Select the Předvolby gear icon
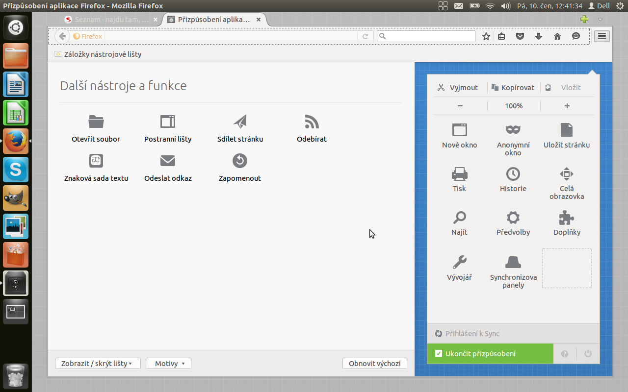Image resolution: width=628 pixels, height=392 pixels. (513, 218)
